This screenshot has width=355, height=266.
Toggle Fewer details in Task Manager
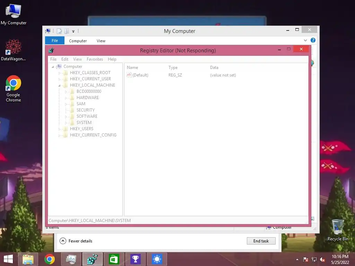click(76, 241)
